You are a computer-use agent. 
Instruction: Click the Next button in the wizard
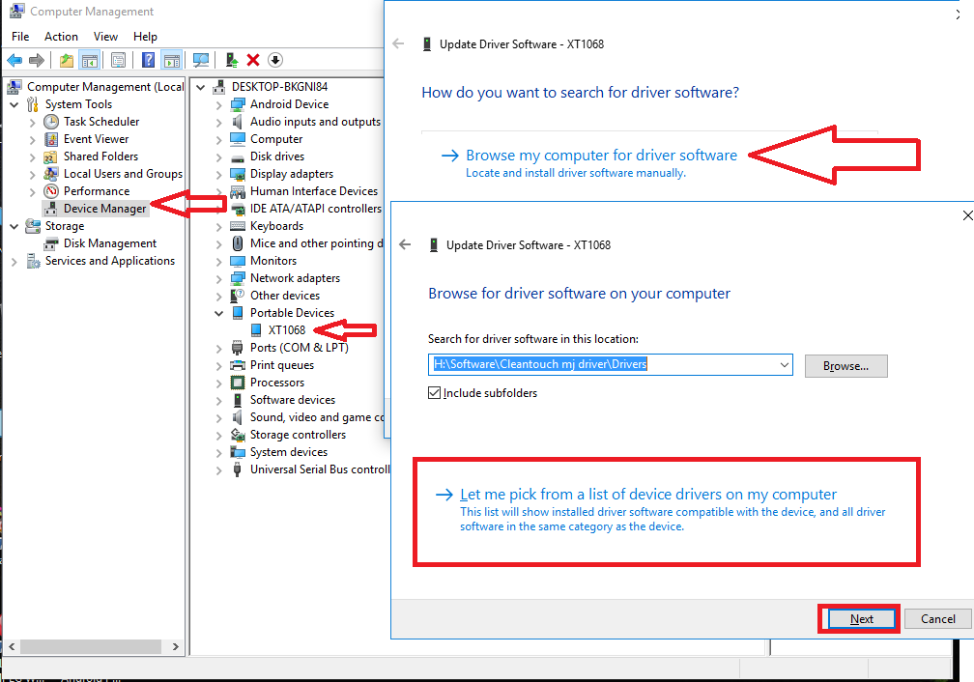858,618
